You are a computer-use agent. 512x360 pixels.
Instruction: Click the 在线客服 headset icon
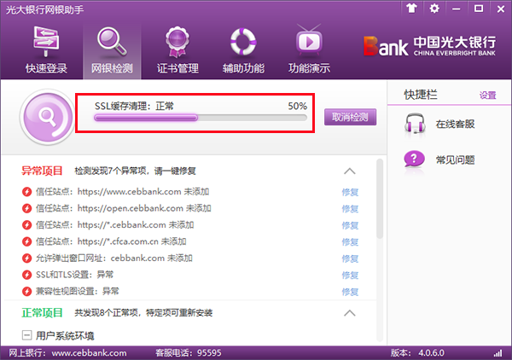[415, 124]
